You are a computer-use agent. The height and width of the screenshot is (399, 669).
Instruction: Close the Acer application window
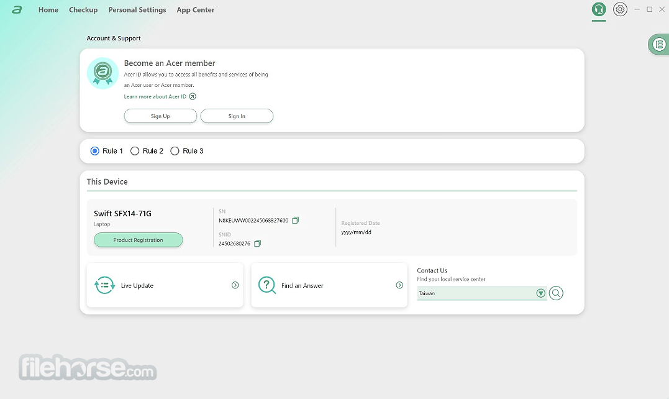pyautogui.click(x=662, y=9)
